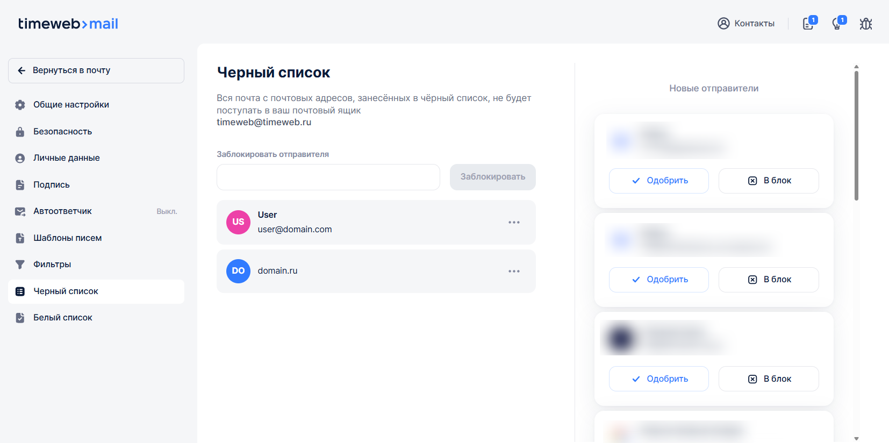Open Безопасность settings
Screen dimensions: 889x443
[x=62, y=132]
